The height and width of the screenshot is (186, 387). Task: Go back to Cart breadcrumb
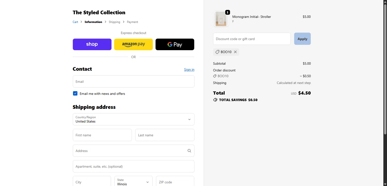(75, 22)
